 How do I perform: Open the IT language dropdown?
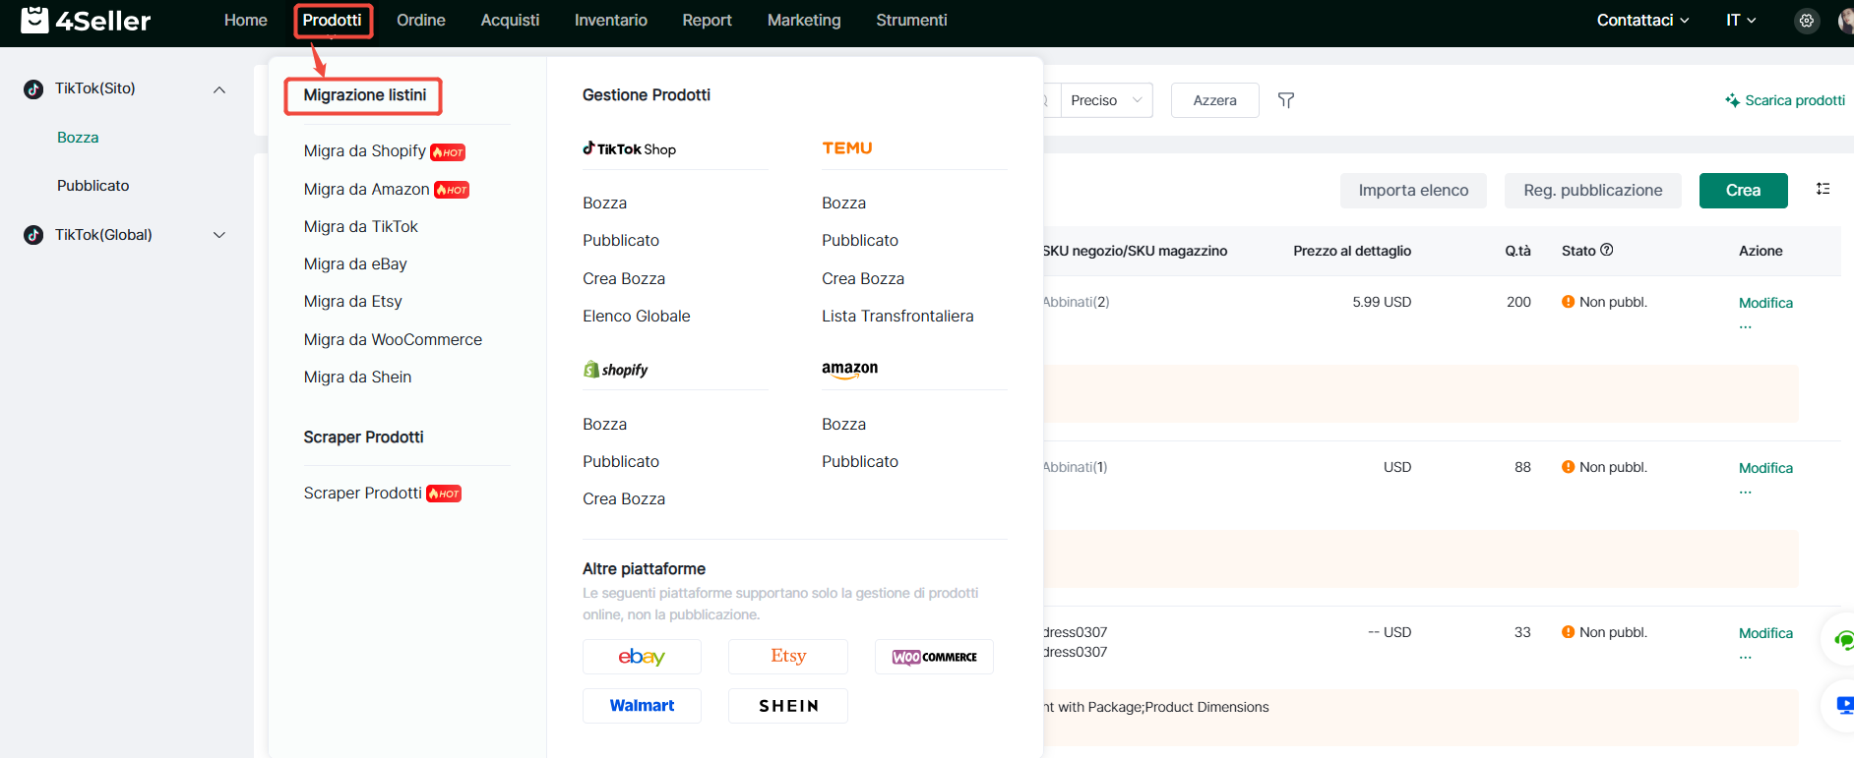pyautogui.click(x=1741, y=21)
